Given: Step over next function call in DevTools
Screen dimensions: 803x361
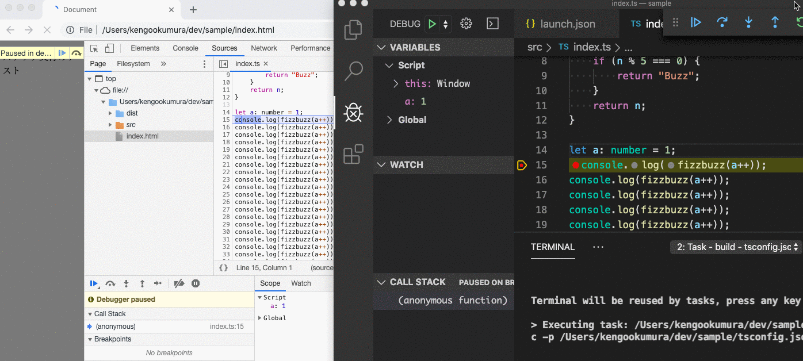Looking at the screenshot, I should pyautogui.click(x=110, y=283).
